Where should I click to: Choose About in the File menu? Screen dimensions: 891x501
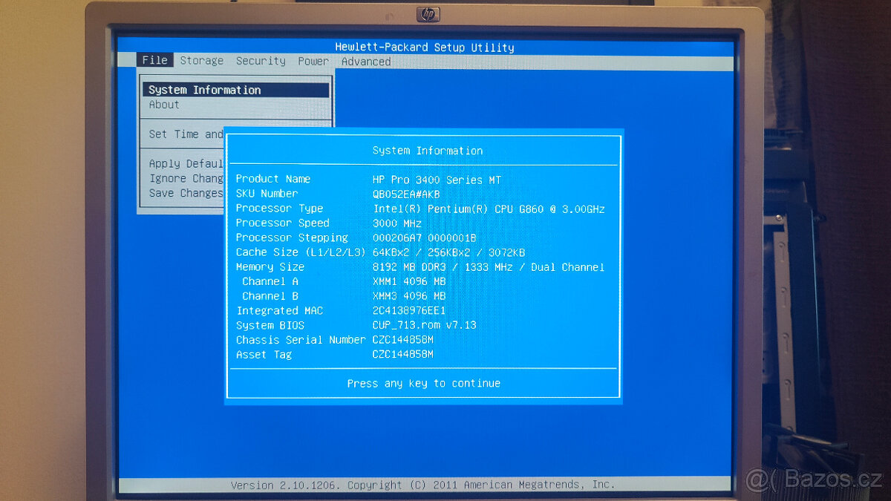(164, 105)
